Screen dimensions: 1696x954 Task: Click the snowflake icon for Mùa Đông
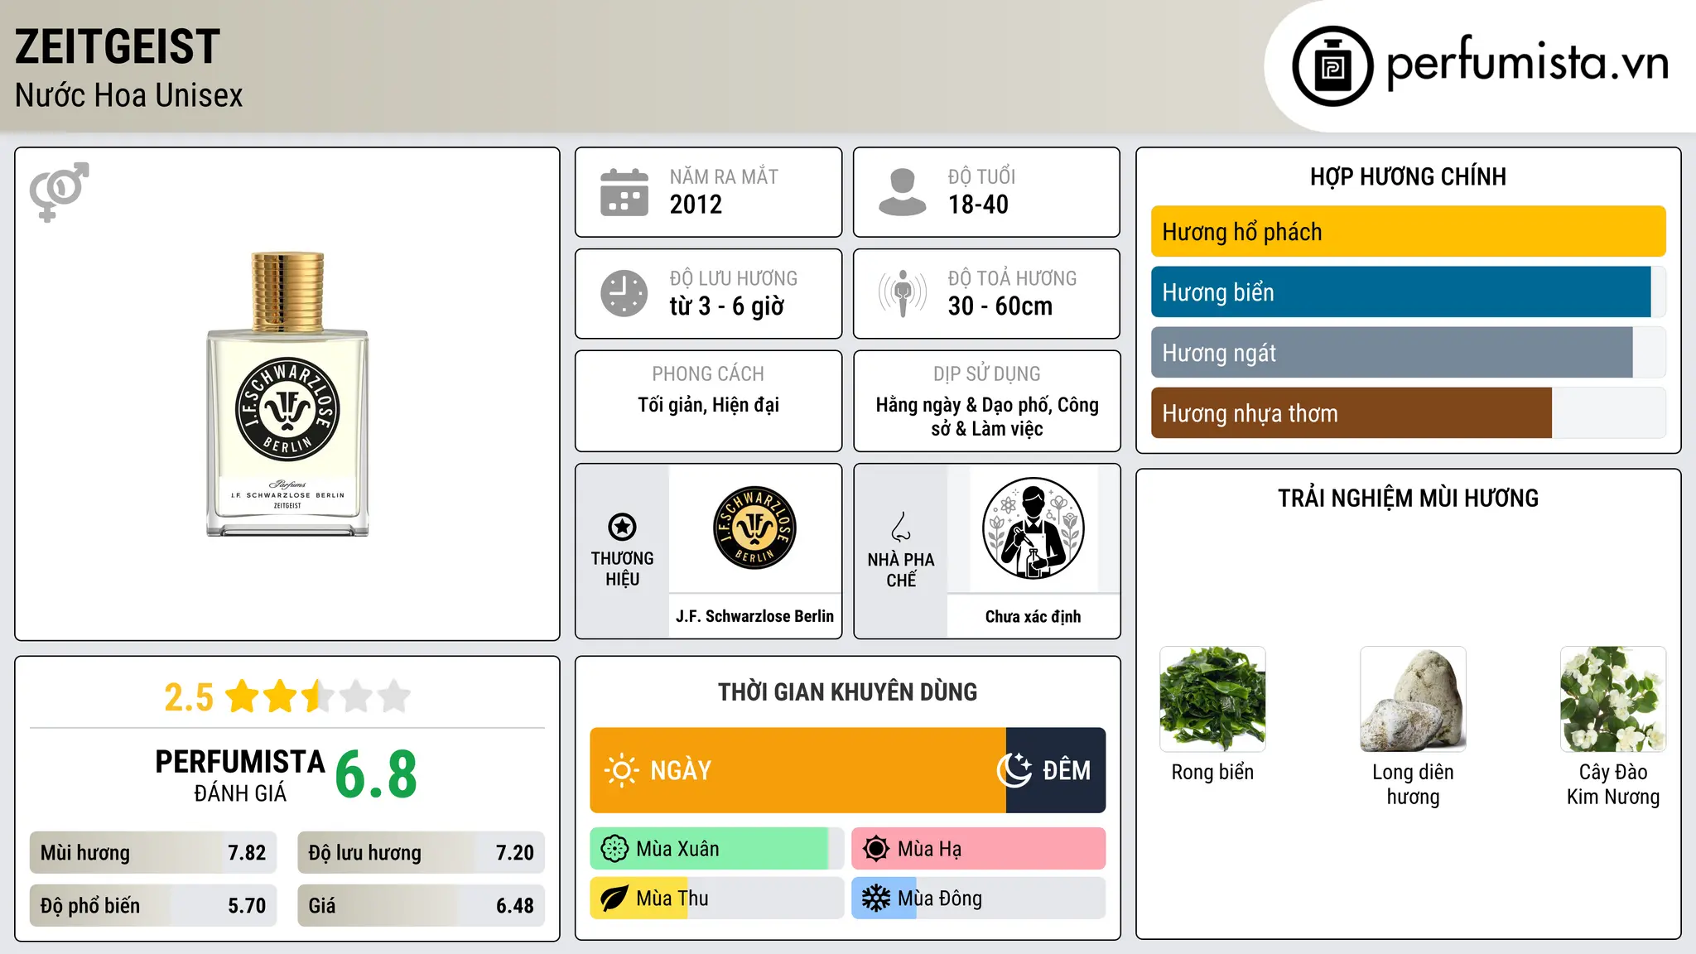click(x=876, y=899)
